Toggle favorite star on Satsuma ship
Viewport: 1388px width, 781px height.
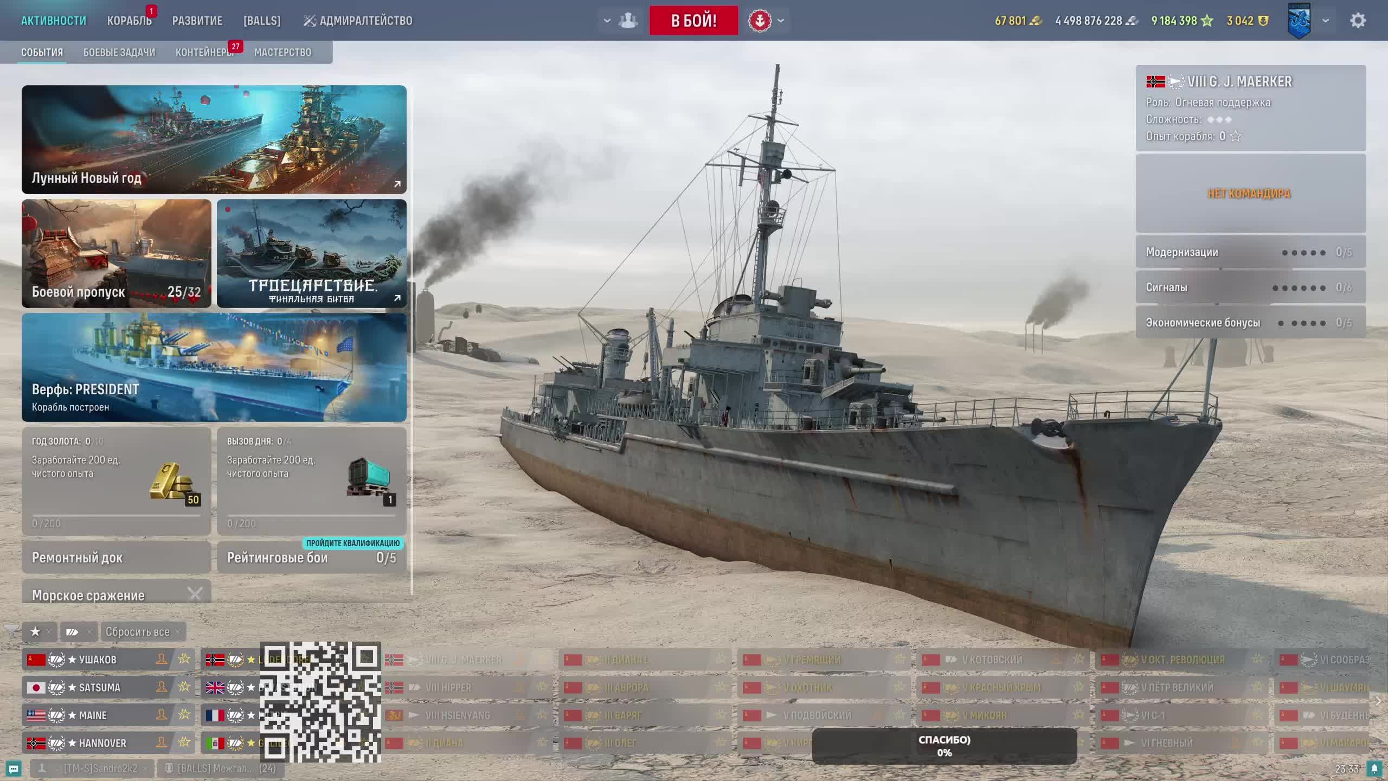point(184,687)
